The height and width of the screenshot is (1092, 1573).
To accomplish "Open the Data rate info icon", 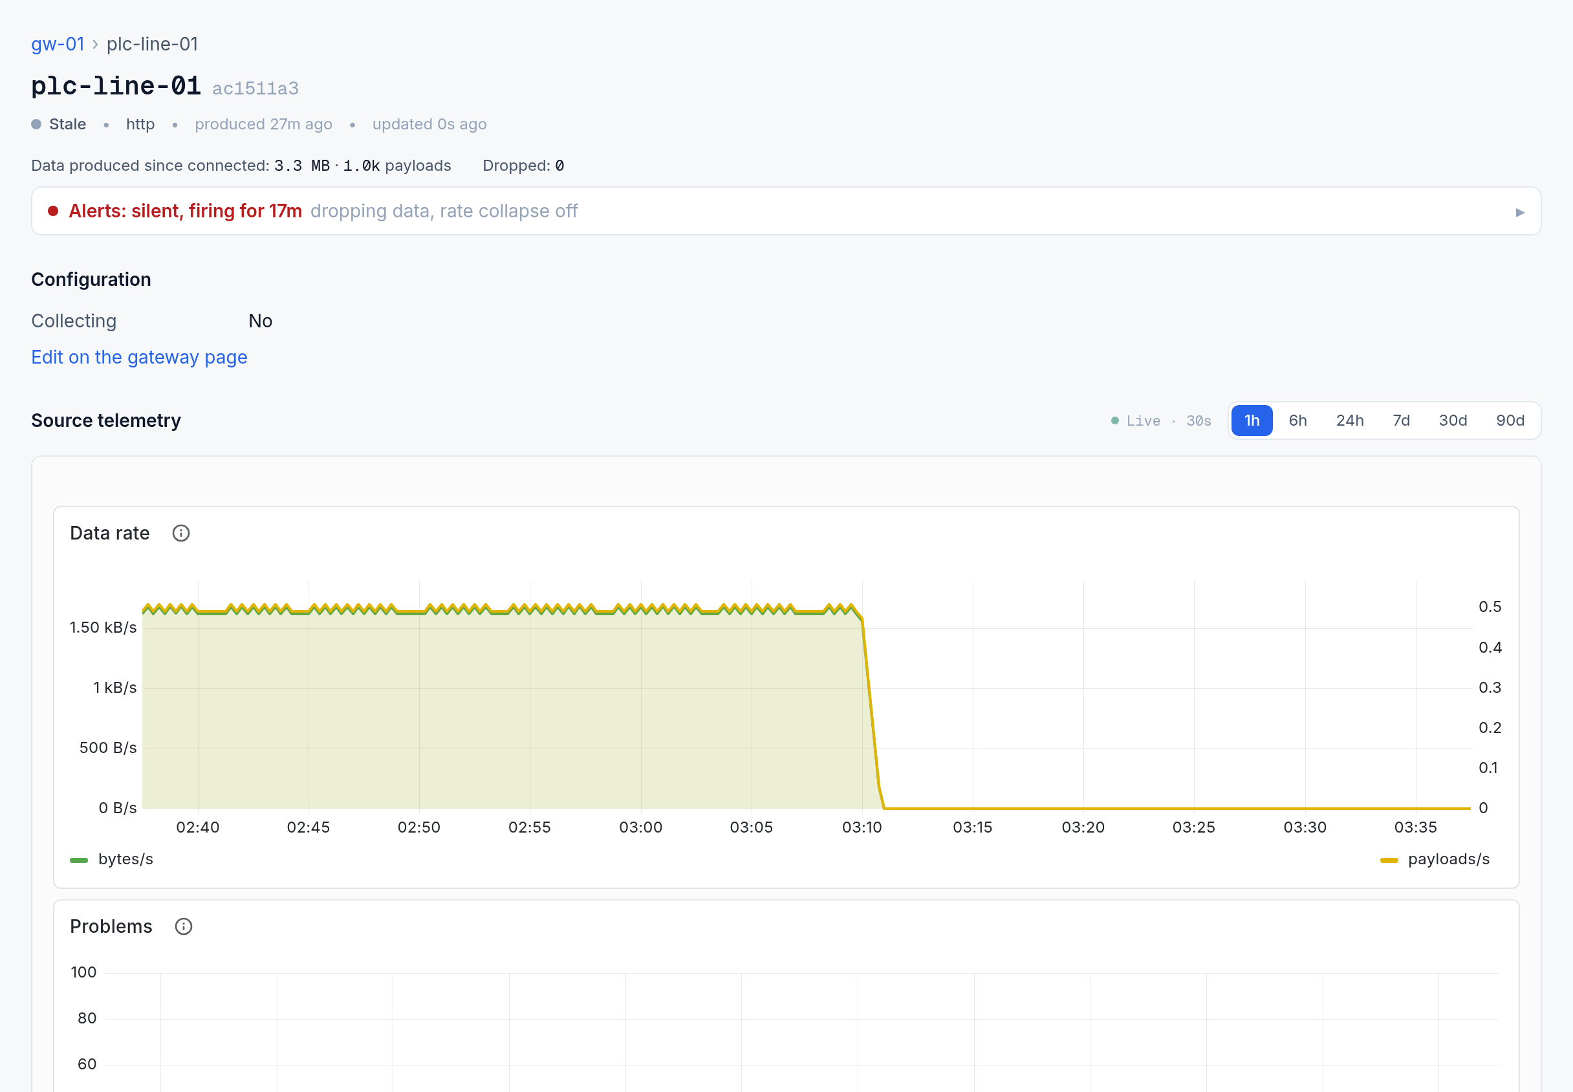I will point(180,533).
